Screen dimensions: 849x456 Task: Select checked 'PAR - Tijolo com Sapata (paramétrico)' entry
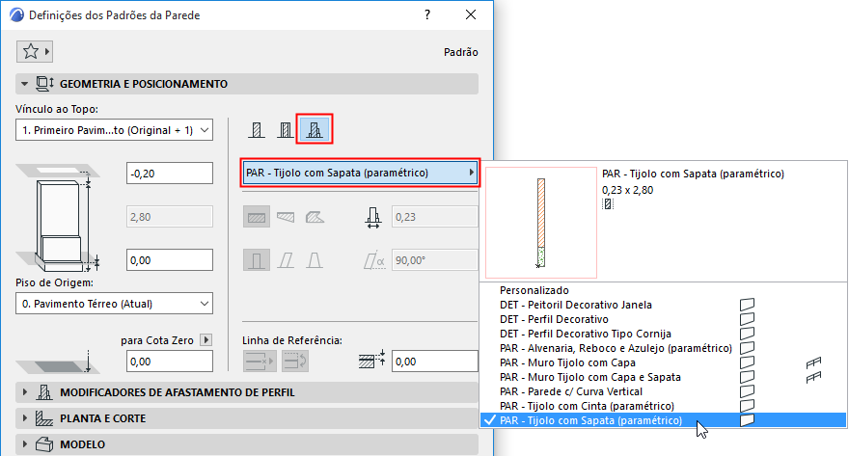[x=663, y=420]
